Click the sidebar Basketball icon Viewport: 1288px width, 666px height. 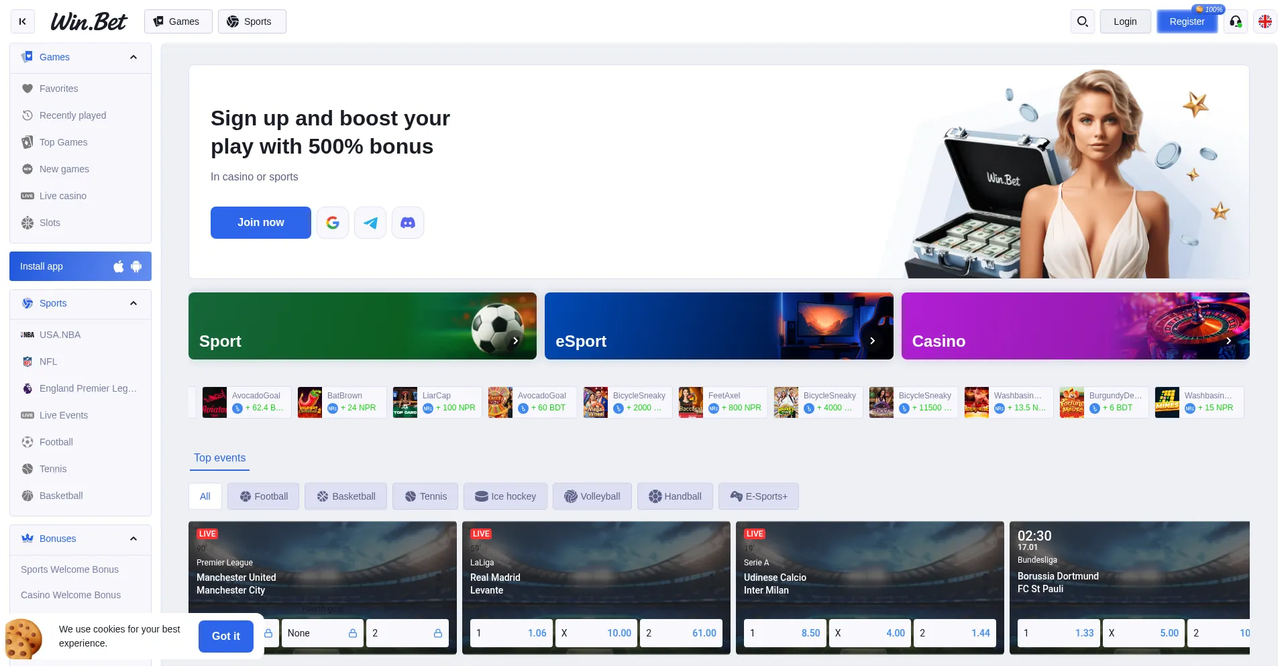[x=28, y=496]
